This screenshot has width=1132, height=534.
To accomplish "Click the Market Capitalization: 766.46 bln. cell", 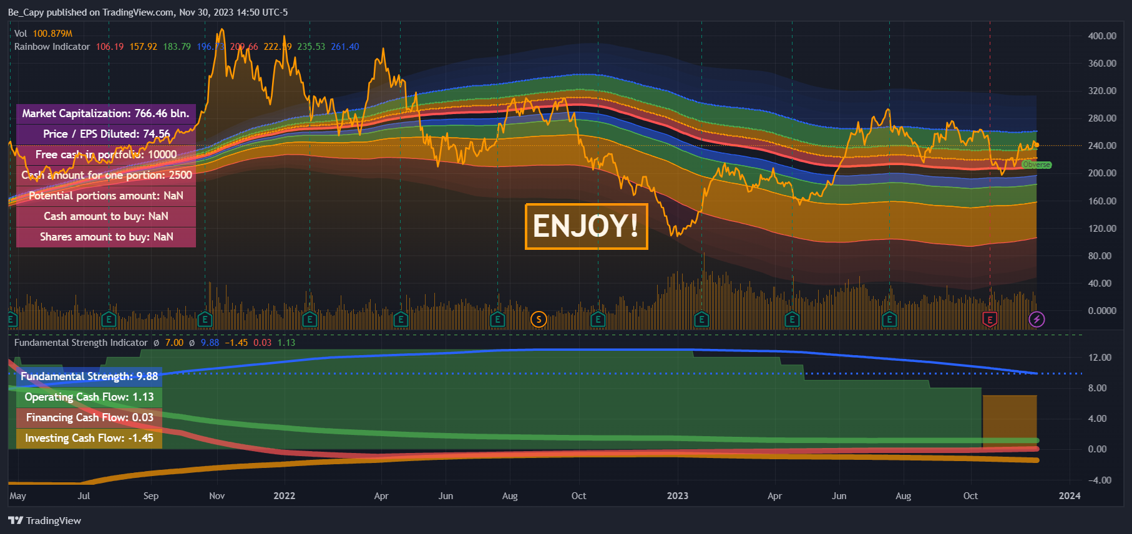I will coord(106,113).
